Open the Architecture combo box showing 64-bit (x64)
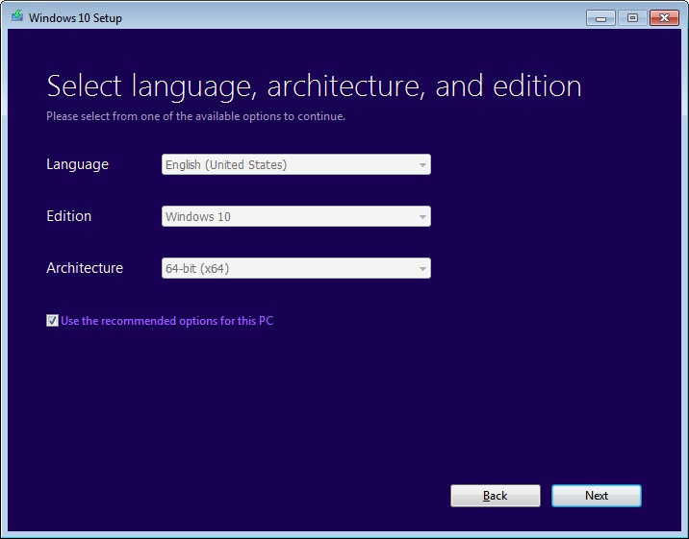The image size is (689, 539). coord(289,268)
